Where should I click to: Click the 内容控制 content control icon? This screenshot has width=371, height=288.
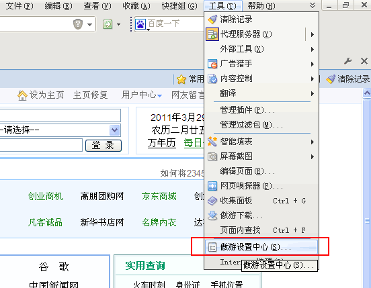click(212, 79)
